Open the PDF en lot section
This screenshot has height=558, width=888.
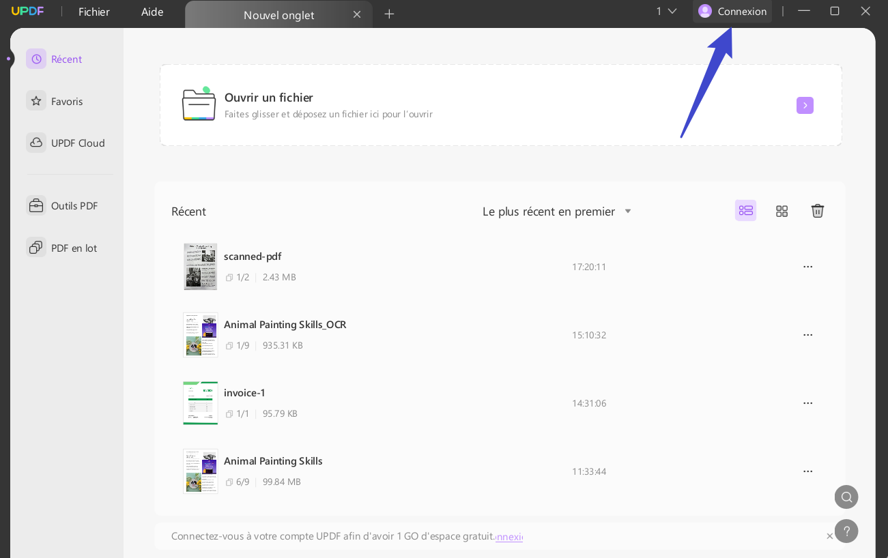click(x=62, y=248)
